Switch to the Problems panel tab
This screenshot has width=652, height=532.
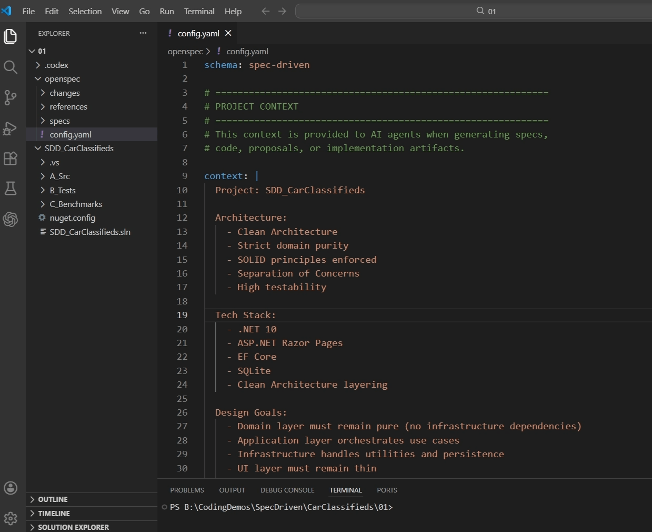click(x=187, y=490)
